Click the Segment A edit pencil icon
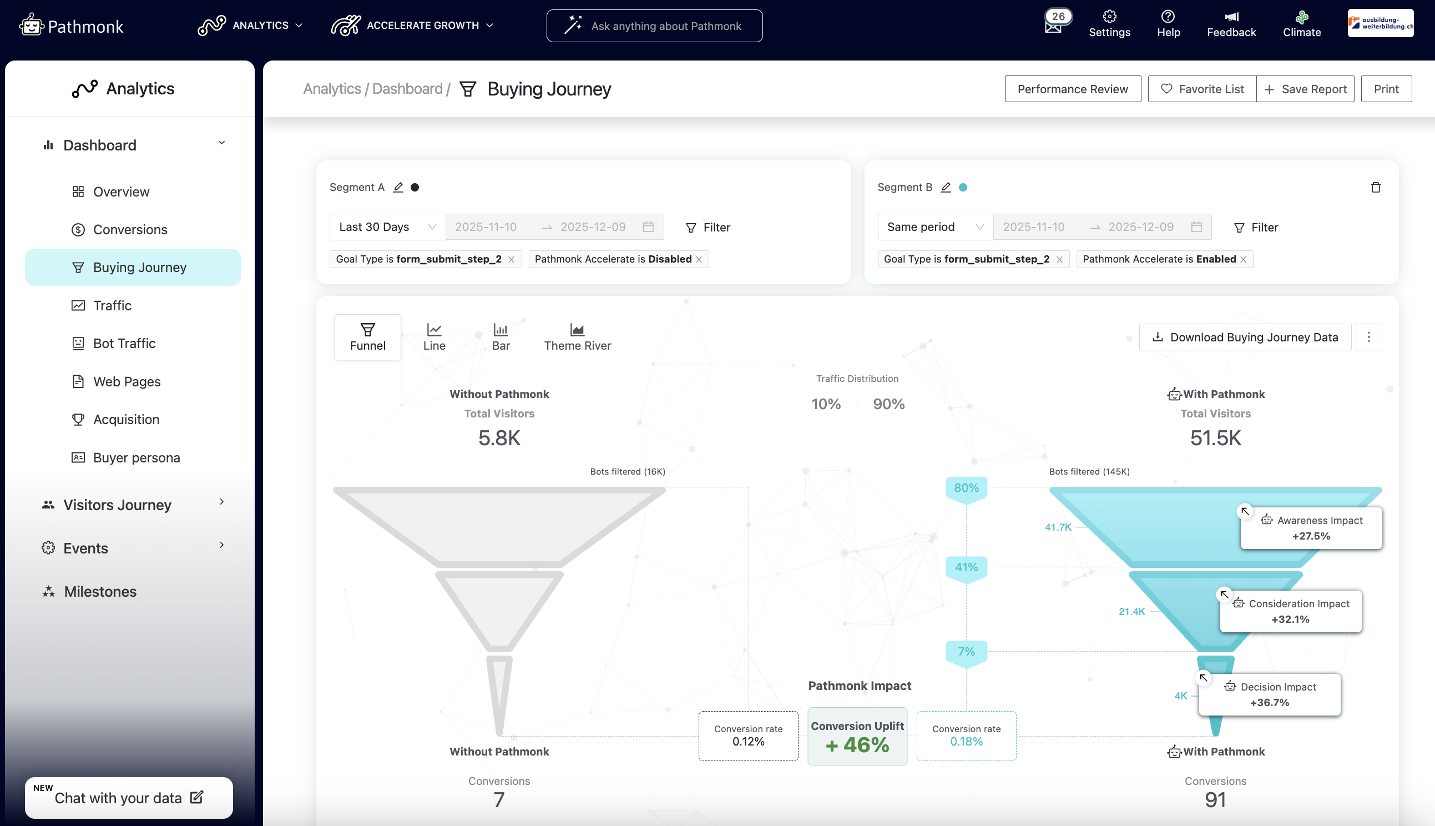This screenshot has height=826, width=1435. (398, 187)
